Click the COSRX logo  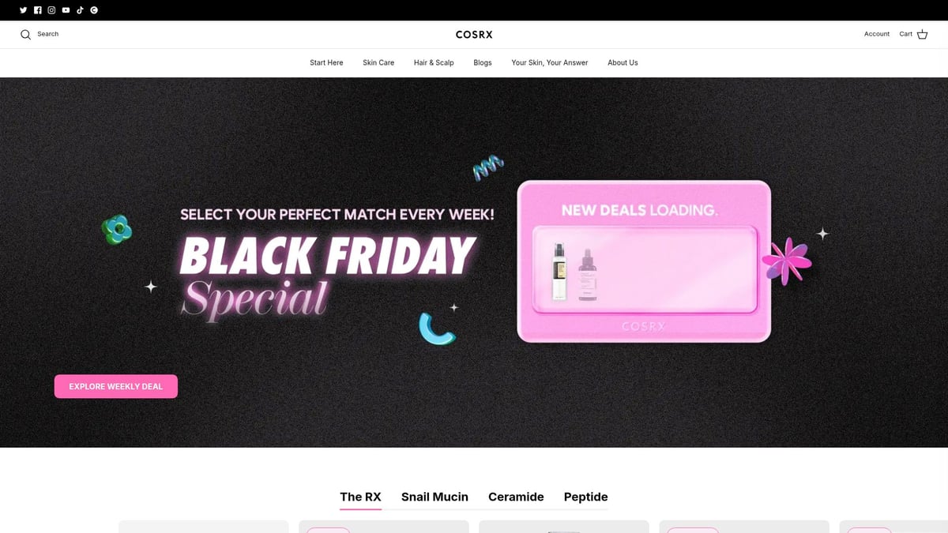point(474,34)
